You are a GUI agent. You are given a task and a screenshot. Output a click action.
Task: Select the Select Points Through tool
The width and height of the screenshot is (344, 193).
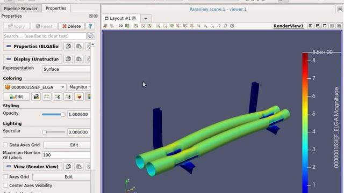pos(178,26)
